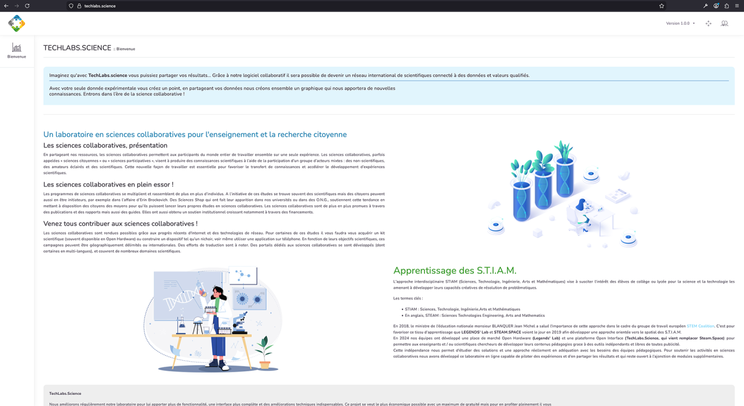Click the padlock site security icon
This screenshot has width=744, height=406.
[x=79, y=6]
